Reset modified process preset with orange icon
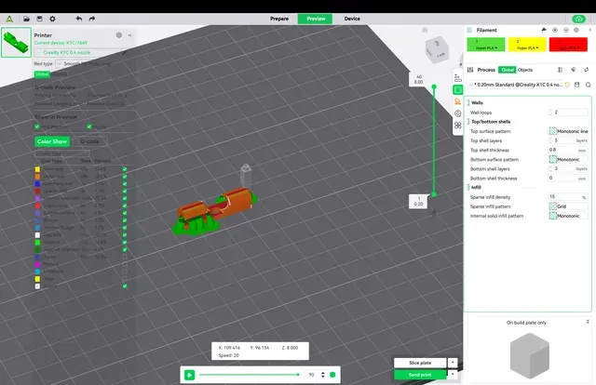Image resolution: width=596 pixels, height=385 pixels. coord(567,85)
